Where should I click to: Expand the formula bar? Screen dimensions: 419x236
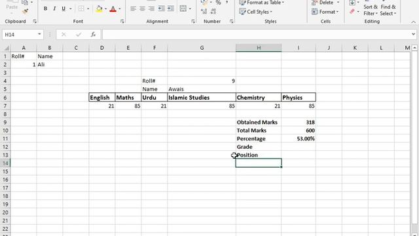tap(413, 34)
